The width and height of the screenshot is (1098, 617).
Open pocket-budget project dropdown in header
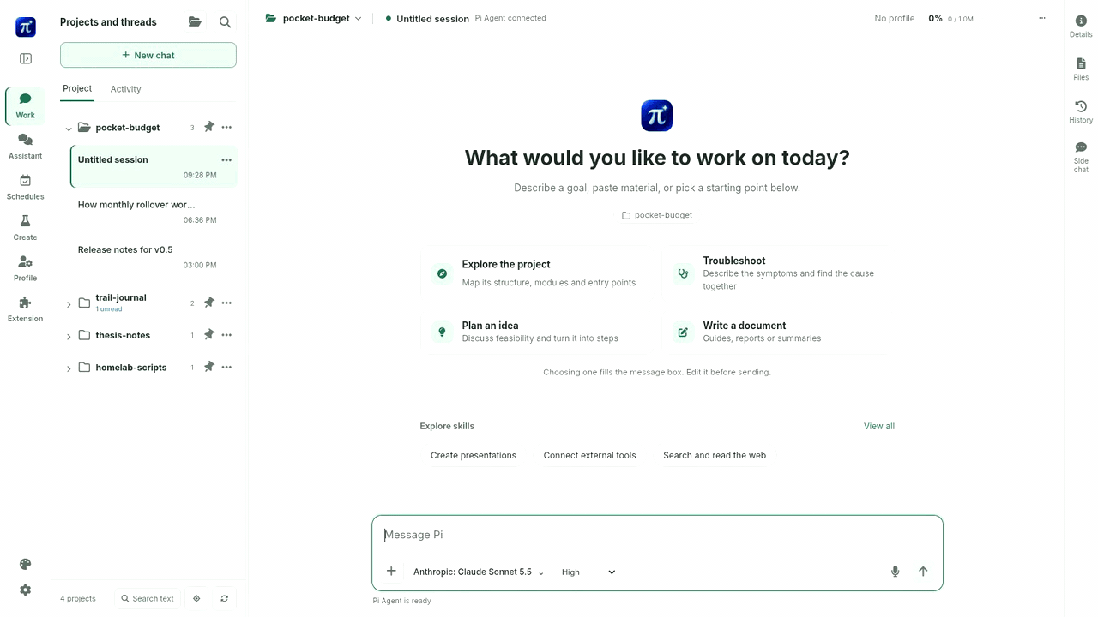click(314, 18)
